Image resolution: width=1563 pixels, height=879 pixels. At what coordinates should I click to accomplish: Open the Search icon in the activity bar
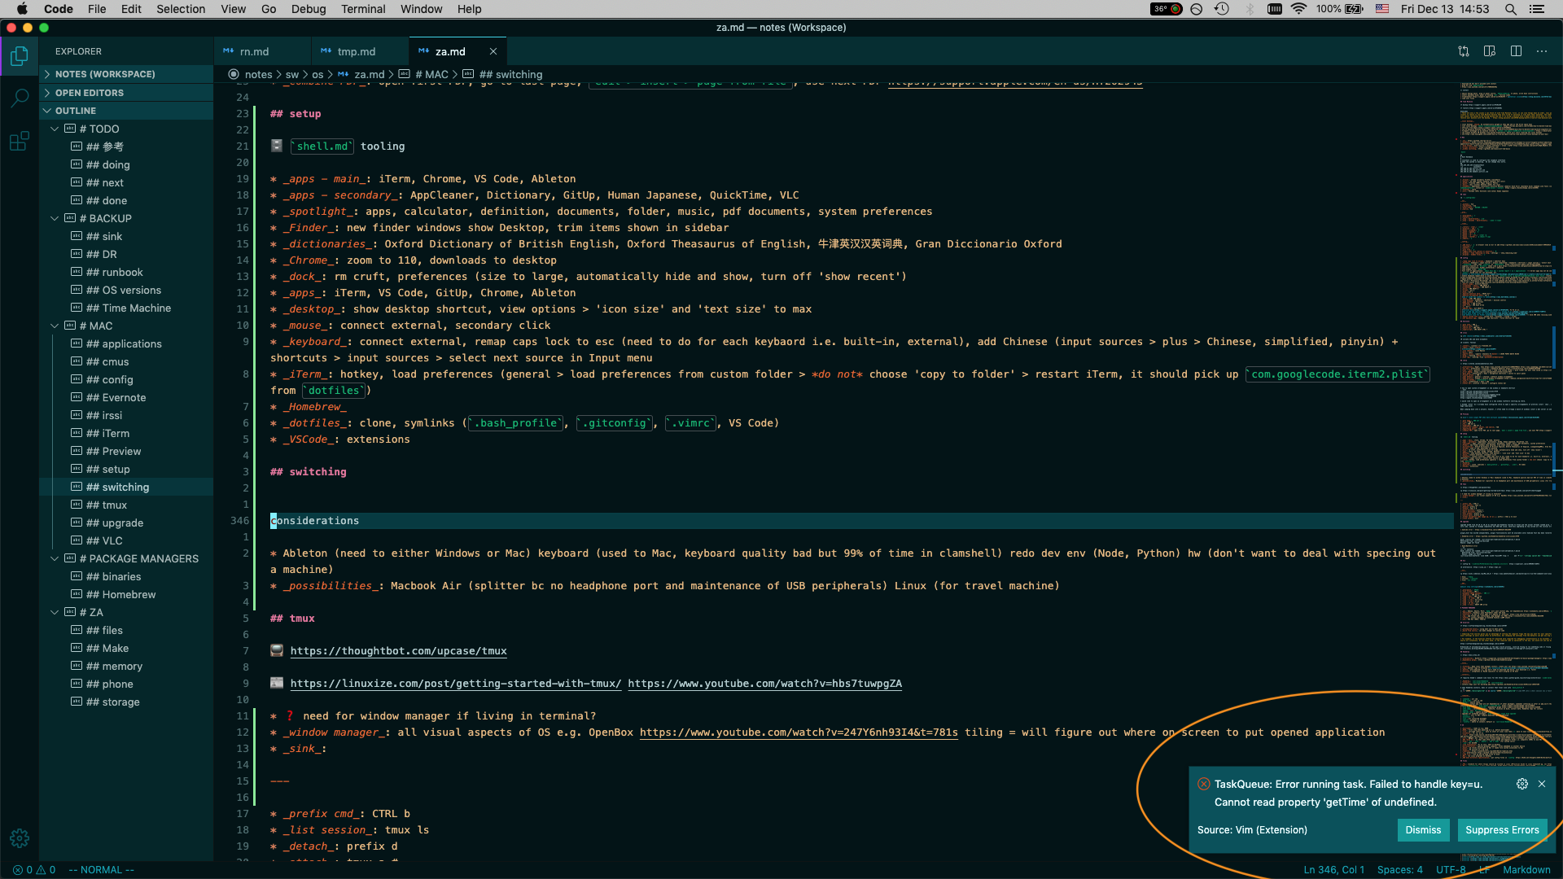19,98
